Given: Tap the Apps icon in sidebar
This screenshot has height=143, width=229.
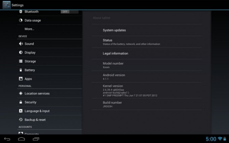Looking at the screenshot, I should tap(21, 79).
